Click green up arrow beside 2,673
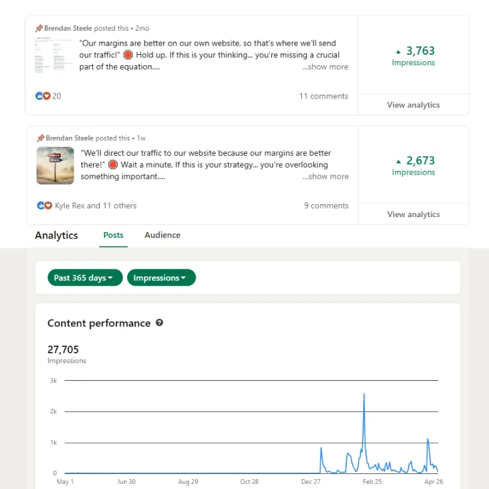 [398, 162]
